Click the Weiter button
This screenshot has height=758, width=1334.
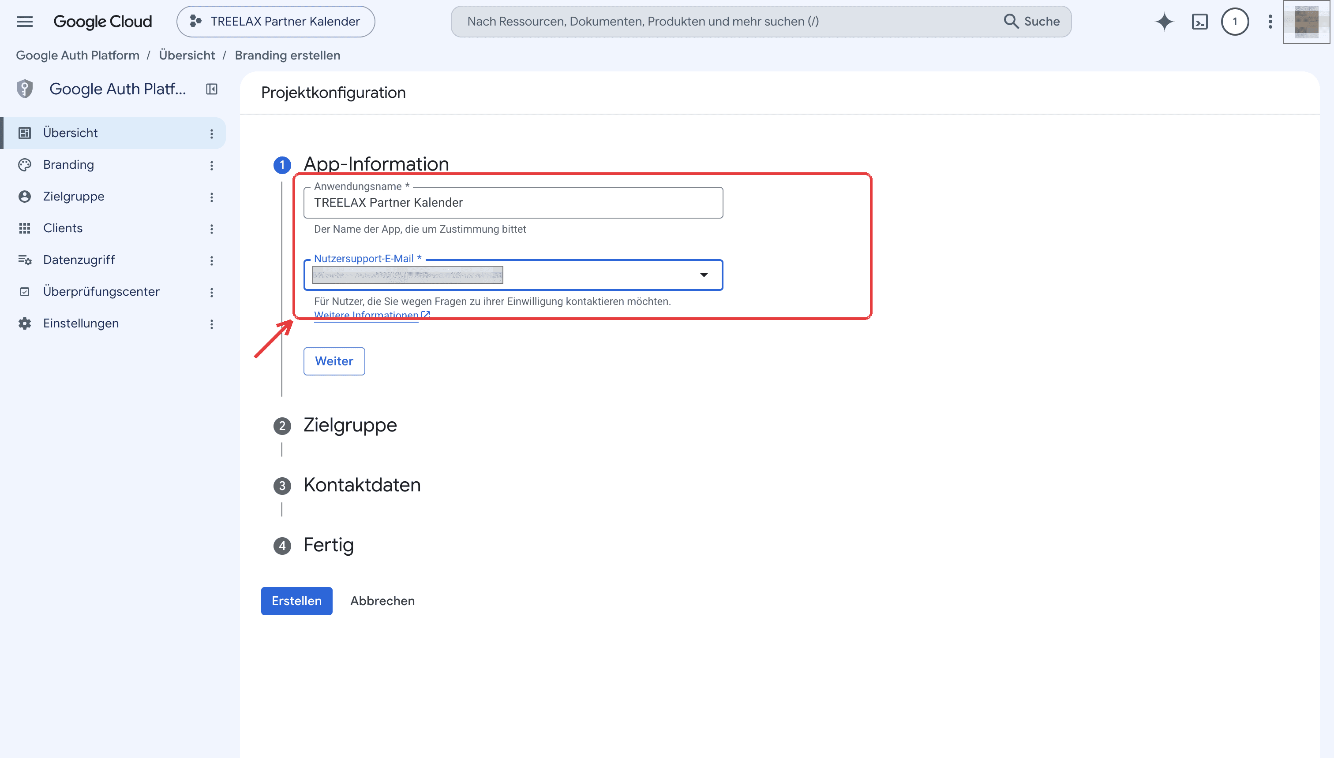point(334,361)
